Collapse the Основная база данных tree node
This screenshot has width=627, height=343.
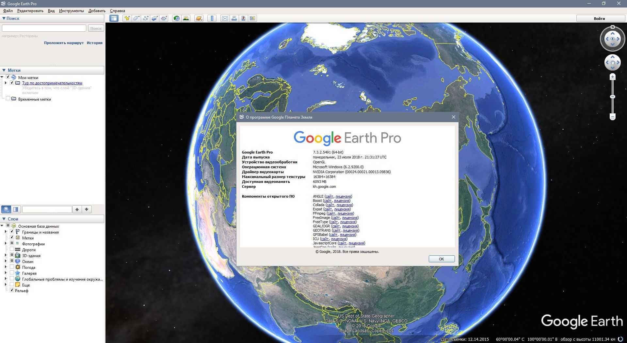point(2,226)
